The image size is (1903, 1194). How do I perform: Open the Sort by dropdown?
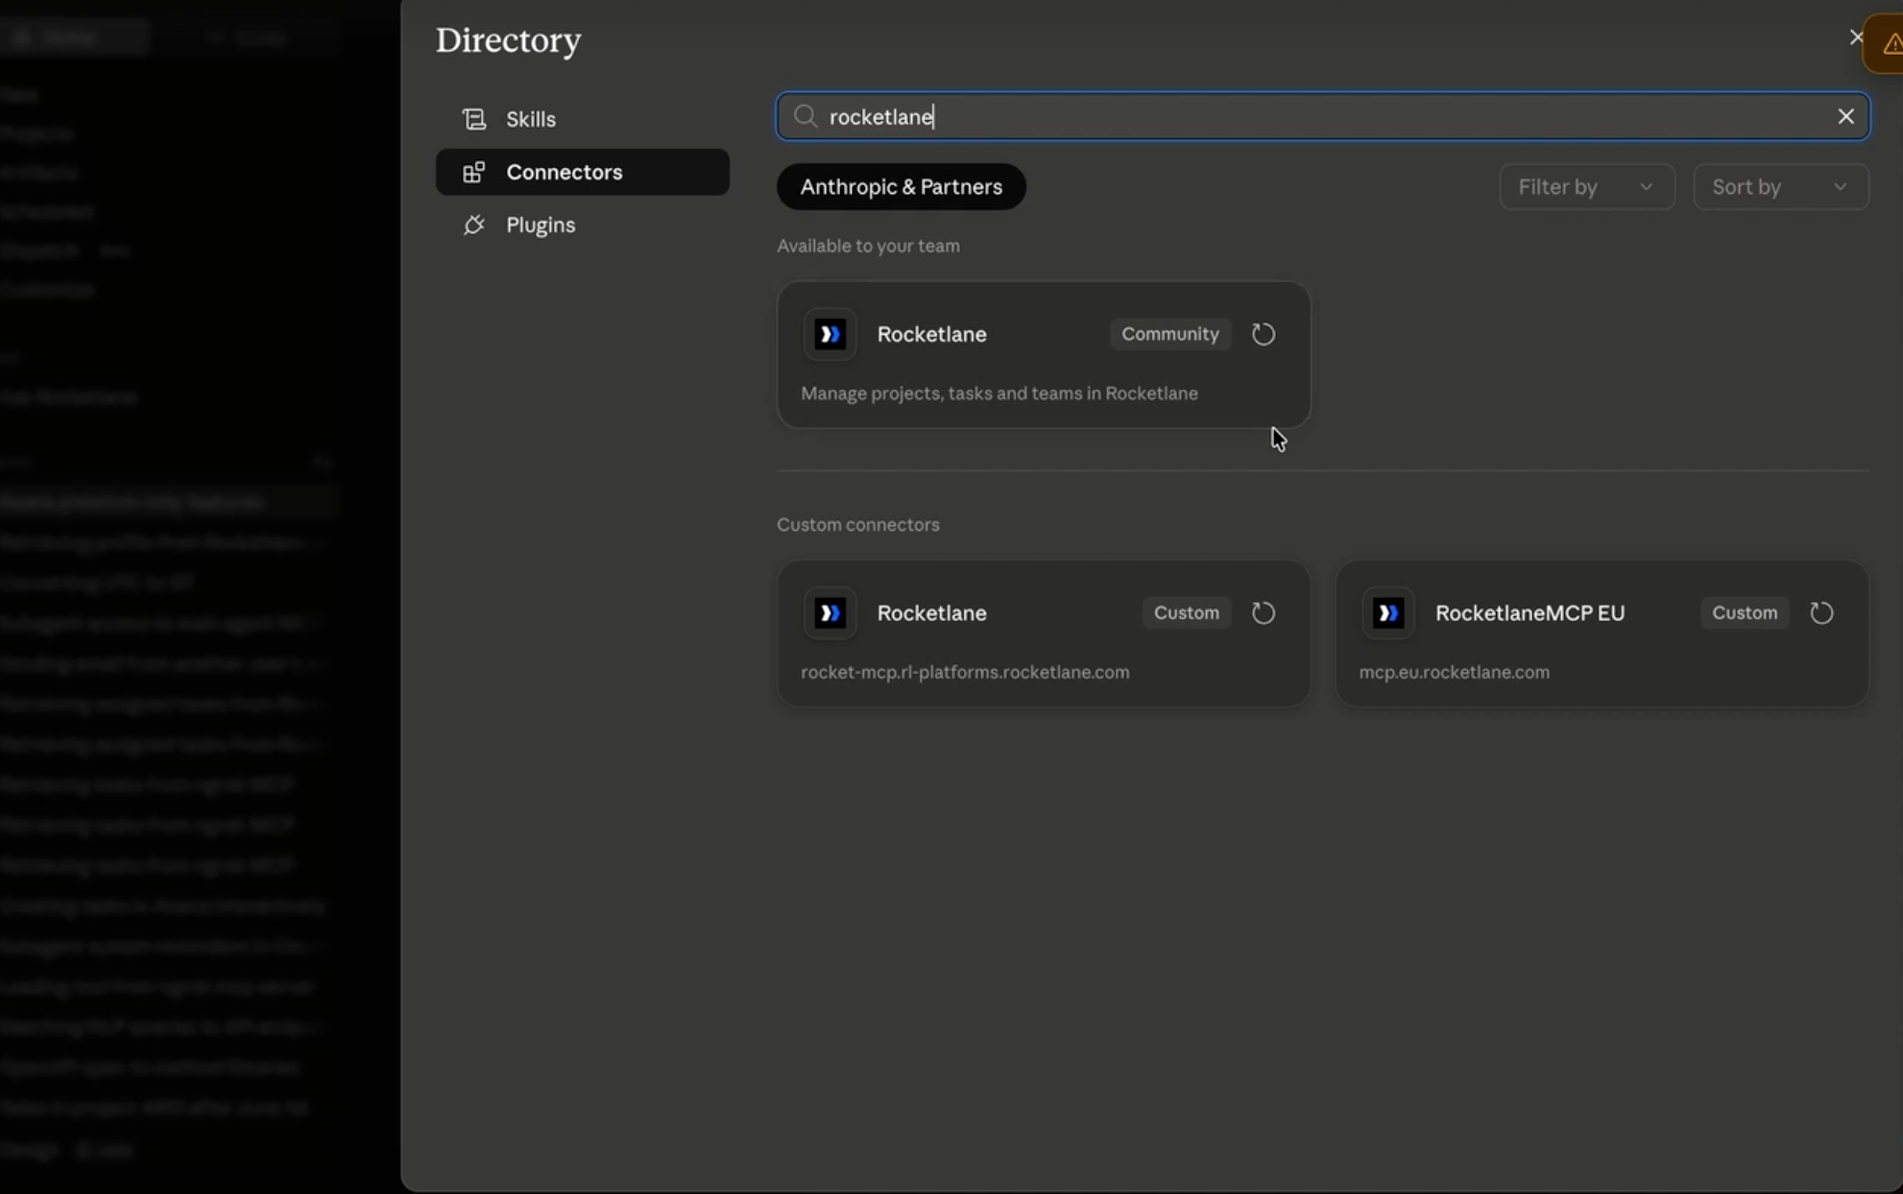pyautogui.click(x=1780, y=186)
